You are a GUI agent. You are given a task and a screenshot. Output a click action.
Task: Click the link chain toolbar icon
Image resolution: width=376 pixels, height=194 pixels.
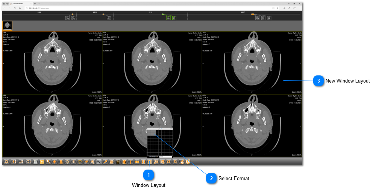click(86, 162)
